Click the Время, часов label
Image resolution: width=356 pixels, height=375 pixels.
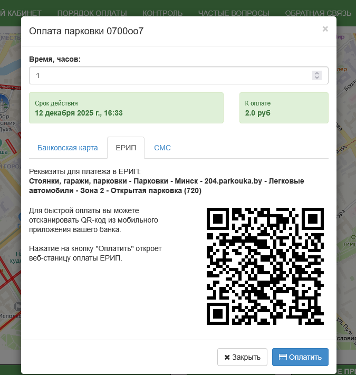pyautogui.click(x=55, y=59)
